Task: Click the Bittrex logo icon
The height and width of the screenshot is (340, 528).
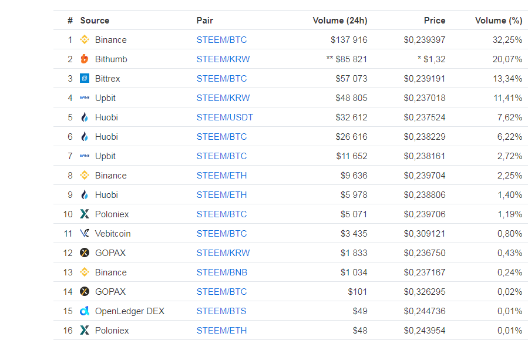Action: coord(85,79)
